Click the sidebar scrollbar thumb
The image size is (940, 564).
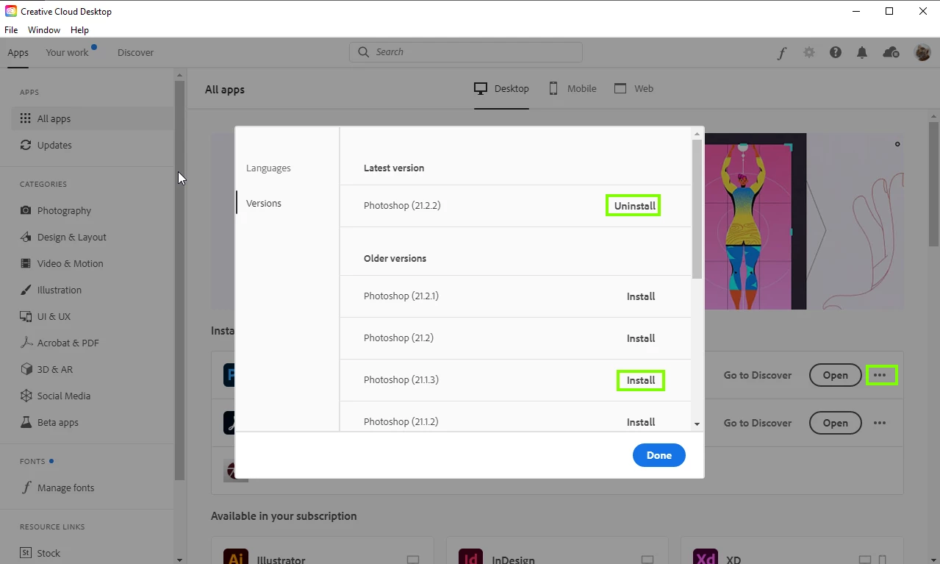[179, 280]
